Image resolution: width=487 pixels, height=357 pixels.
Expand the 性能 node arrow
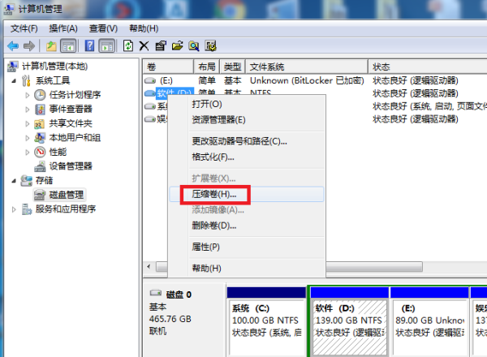pyautogui.click(x=28, y=152)
